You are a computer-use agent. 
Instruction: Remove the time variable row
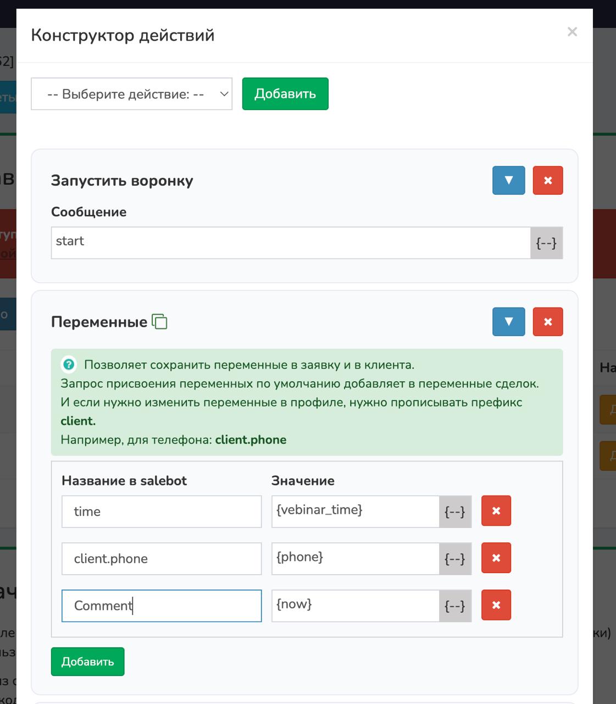point(496,511)
